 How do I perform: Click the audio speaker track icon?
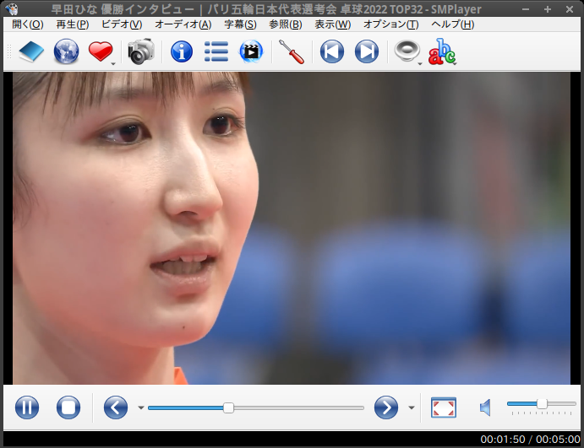[407, 51]
